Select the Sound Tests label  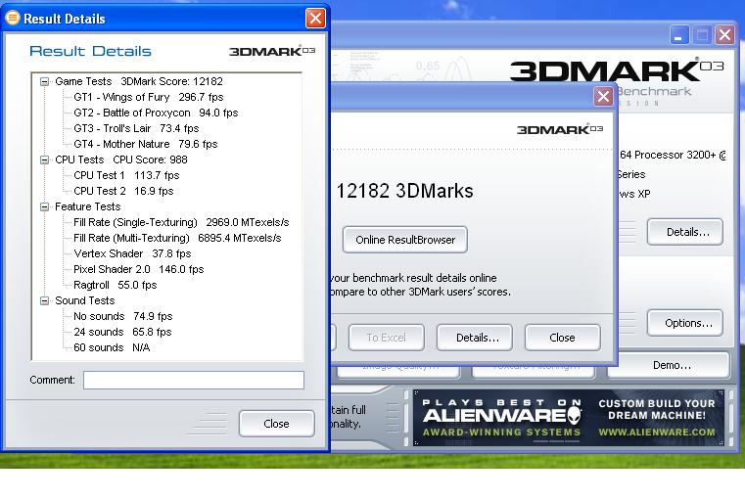(85, 301)
